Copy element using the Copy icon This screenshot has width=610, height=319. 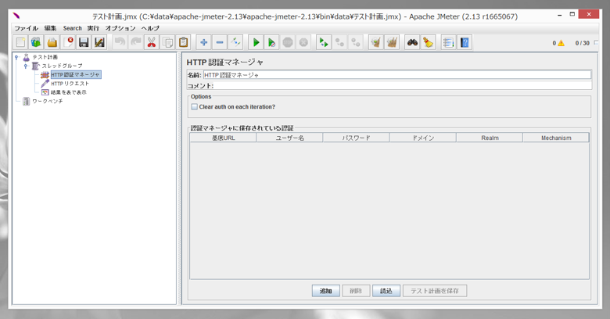pos(167,42)
